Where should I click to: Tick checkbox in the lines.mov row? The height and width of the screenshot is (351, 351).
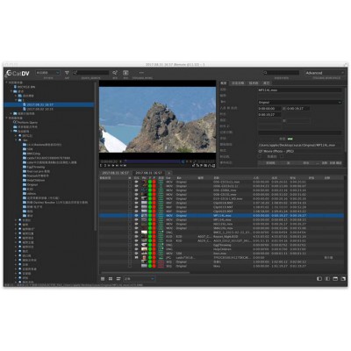point(130,254)
